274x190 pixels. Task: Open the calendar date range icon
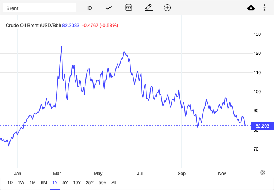[128, 8]
